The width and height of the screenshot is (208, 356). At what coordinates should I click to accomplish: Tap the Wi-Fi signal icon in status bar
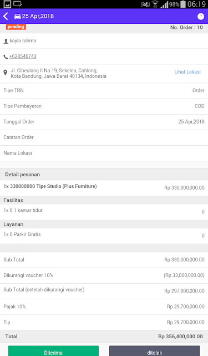[155, 4]
